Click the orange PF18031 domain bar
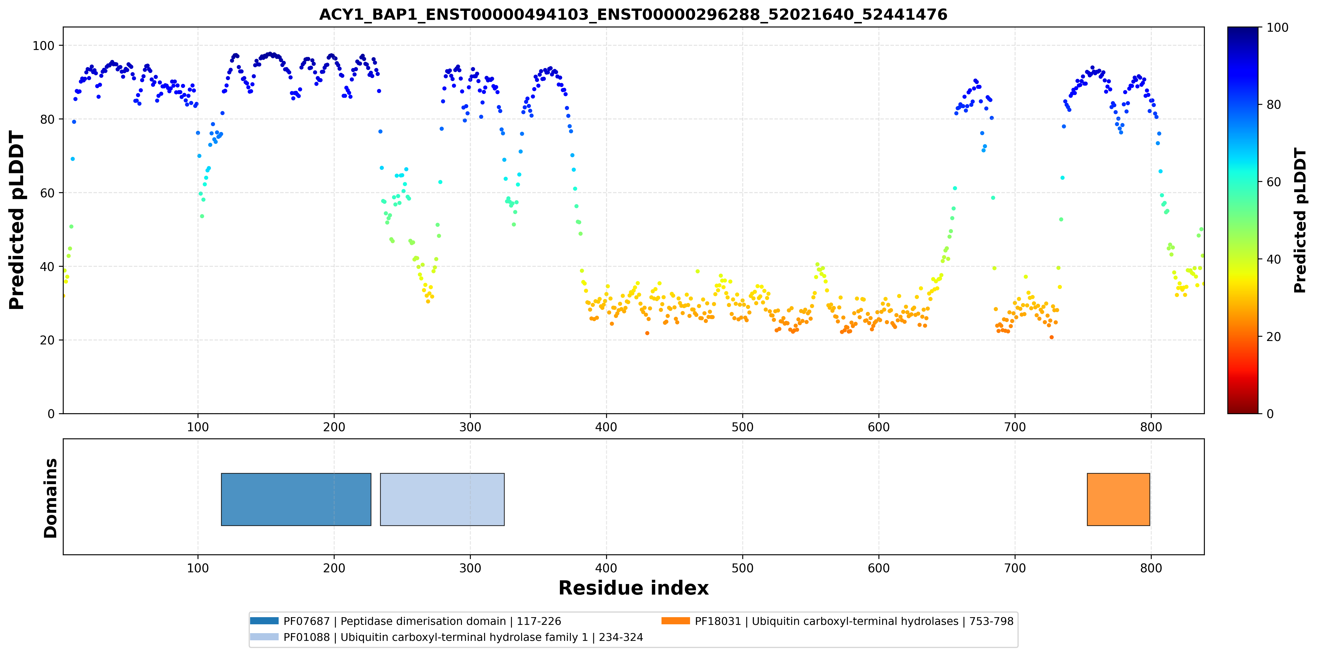The height and width of the screenshot is (656, 1317). point(1119,499)
